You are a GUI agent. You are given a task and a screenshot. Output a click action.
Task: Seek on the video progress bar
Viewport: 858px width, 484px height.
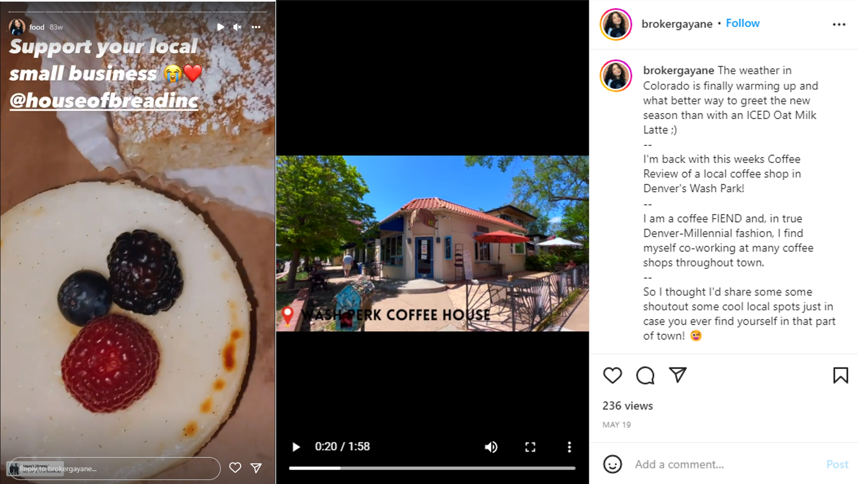[432, 468]
